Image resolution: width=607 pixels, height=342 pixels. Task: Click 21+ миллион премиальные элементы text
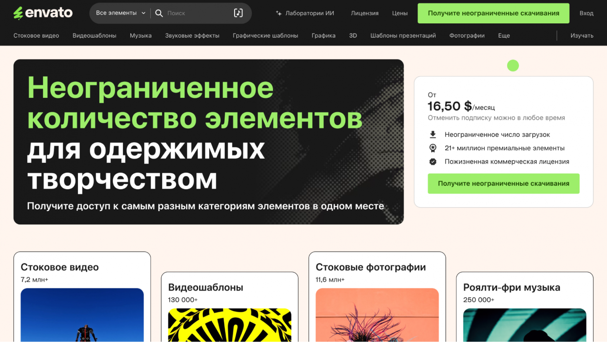[x=505, y=148]
